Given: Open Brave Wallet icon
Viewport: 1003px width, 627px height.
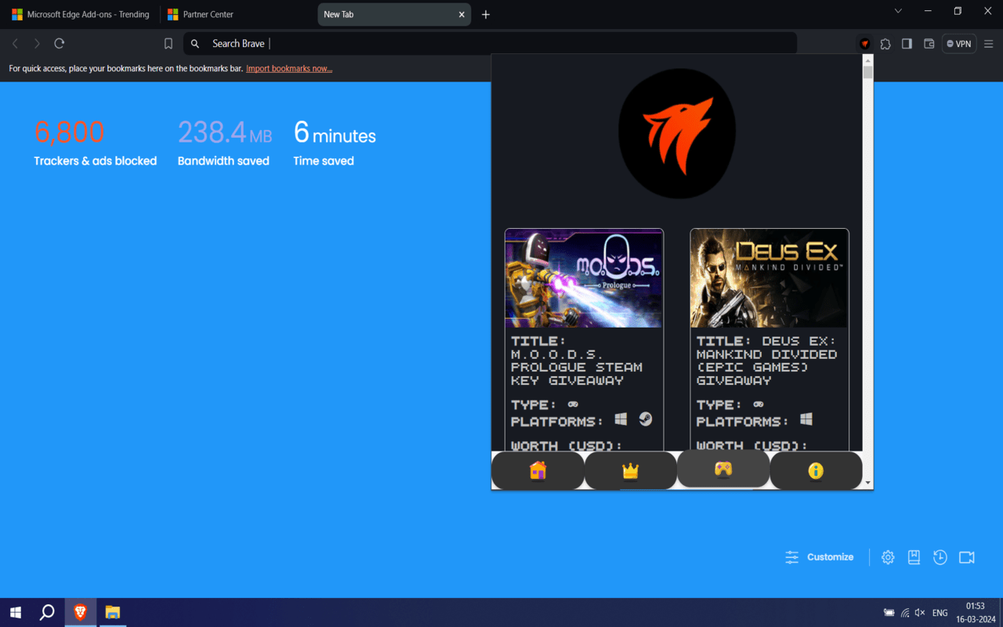Looking at the screenshot, I should tap(929, 44).
